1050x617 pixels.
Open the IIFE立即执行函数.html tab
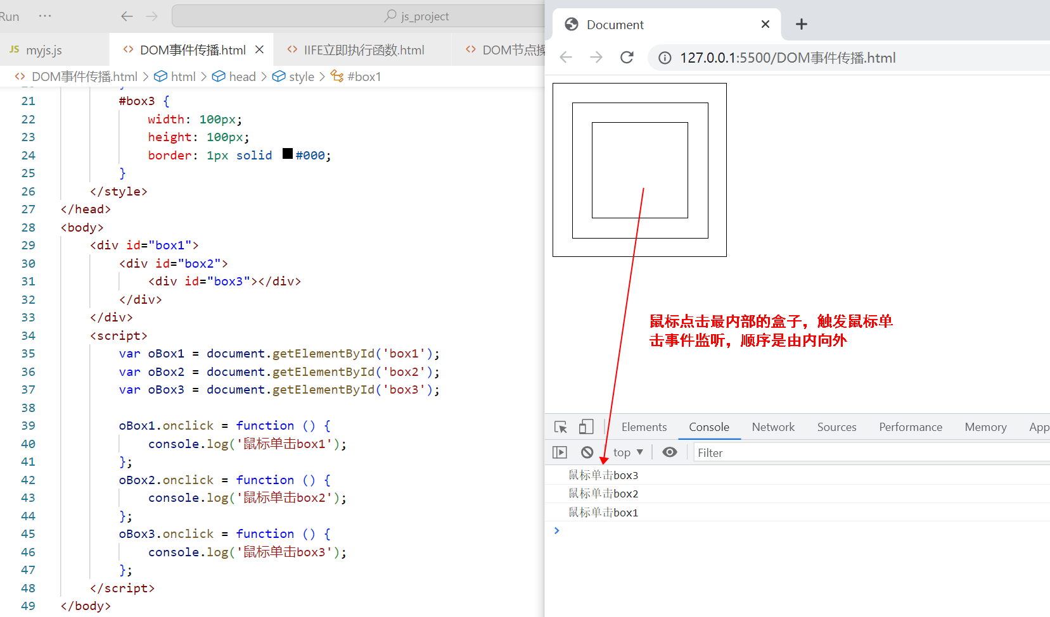coord(364,50)
